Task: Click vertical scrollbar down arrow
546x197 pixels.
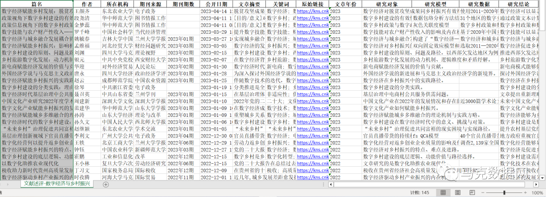Action: click(542, 178)
